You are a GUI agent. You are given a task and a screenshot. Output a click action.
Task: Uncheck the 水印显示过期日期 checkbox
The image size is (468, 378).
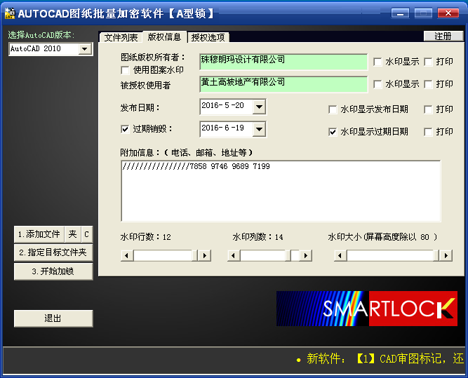click(333, 132)
